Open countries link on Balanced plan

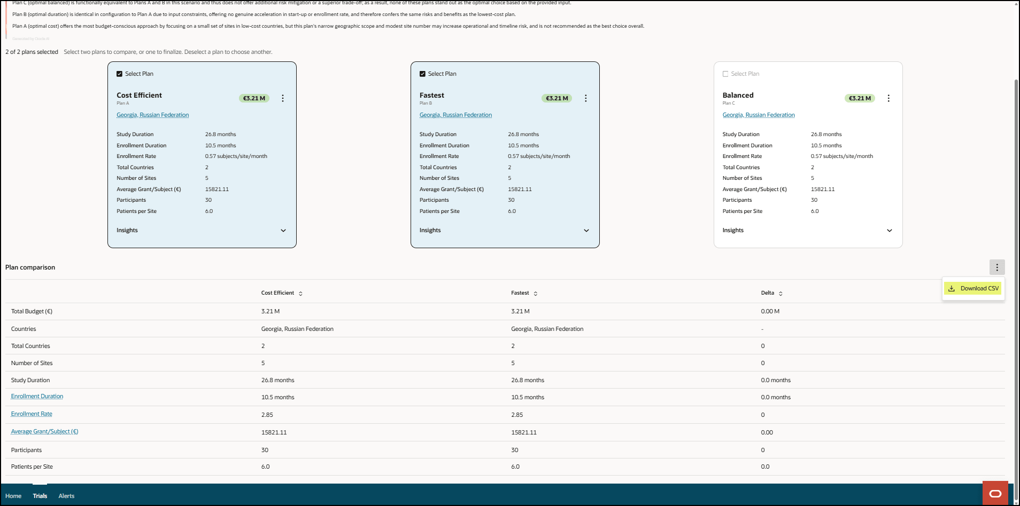[x=759, y=115]
